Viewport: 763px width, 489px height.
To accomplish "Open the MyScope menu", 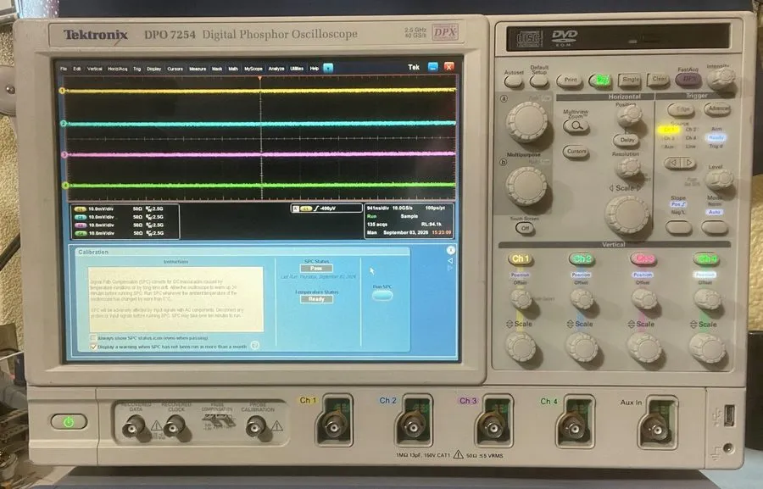I will pyautogui.click(x=253, y=69).
